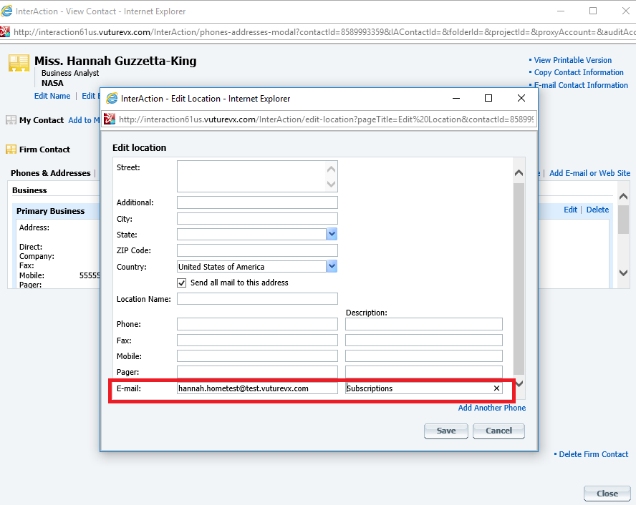The image size is (636, 505).
Task: Click the Vuture site favicon in dialog address bar
Action: pos(110,119)
